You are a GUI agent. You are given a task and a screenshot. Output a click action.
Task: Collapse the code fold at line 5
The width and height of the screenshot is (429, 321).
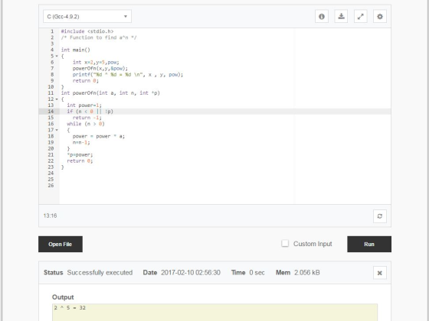57,57
